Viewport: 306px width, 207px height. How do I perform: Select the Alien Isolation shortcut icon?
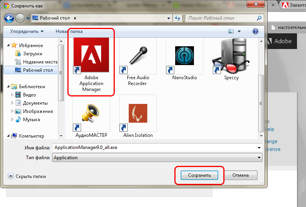tap(138, 113)
